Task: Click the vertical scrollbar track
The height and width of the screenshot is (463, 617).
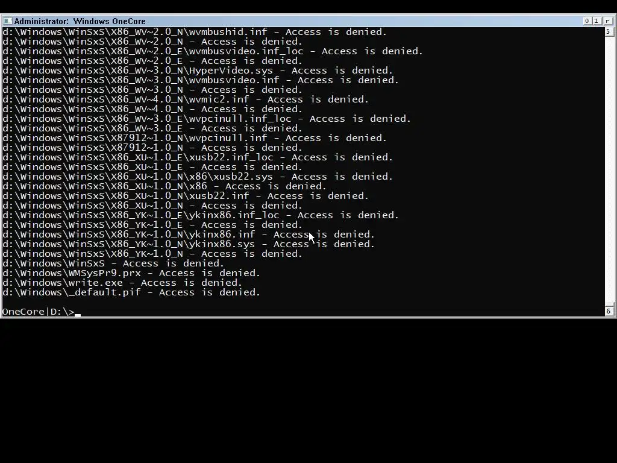Action: (609, 171)
